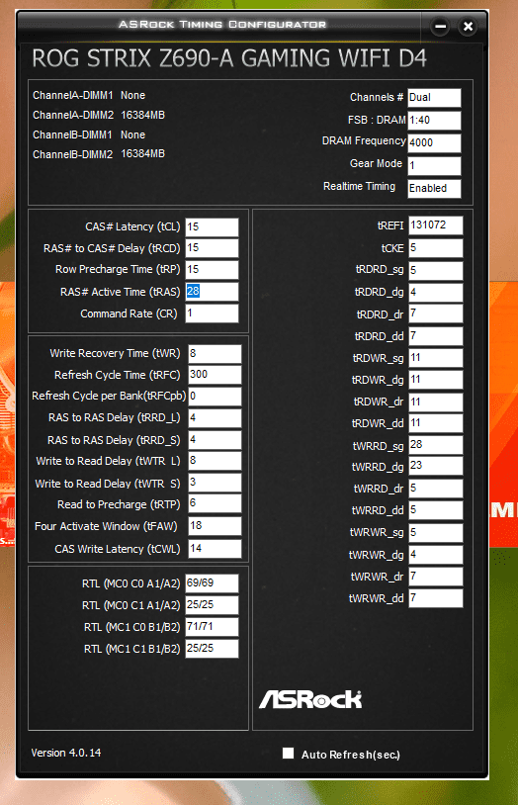Viewport: 518px width, 805px height.
Task: Select the Gear Mode field
Action: [x=434, y=166]
